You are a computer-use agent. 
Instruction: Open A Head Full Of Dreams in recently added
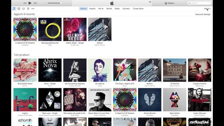click(25, 29)
